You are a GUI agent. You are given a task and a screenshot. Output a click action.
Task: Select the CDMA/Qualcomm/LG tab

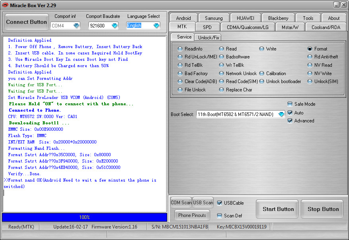pyautogui.click(x=248, y=27)
